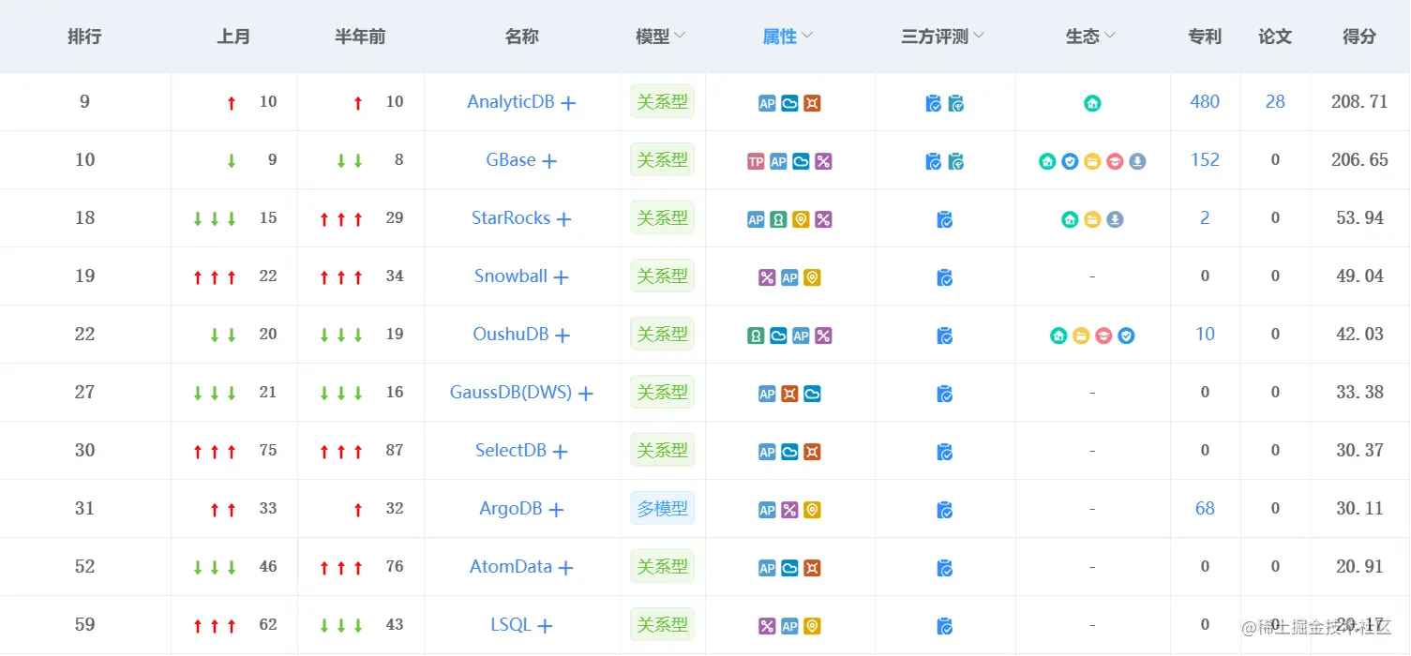Open the 生态 column filter dropdown
This screenshot has width=1411, height=656.
tap(1110, 36)
